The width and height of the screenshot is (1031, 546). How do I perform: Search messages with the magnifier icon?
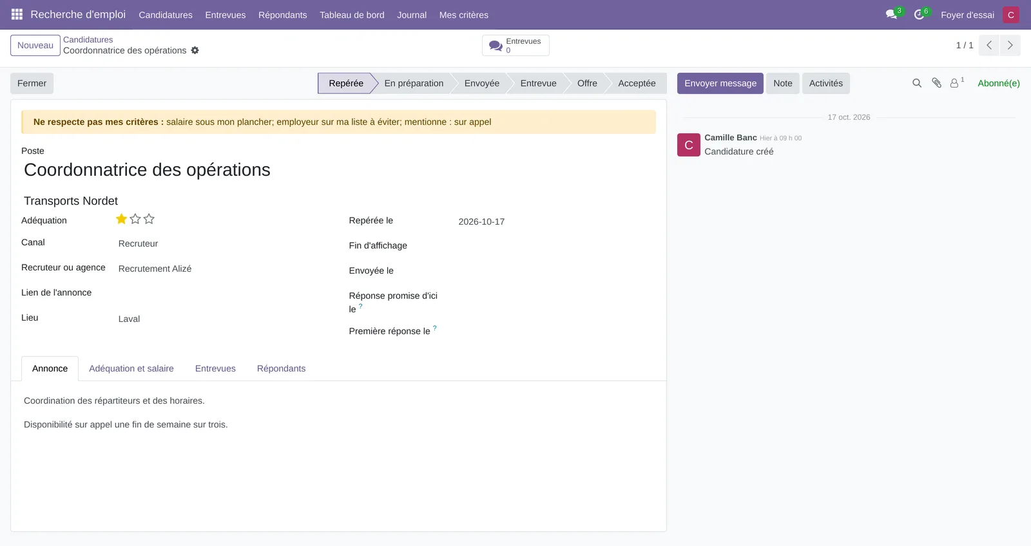point(917,83)
